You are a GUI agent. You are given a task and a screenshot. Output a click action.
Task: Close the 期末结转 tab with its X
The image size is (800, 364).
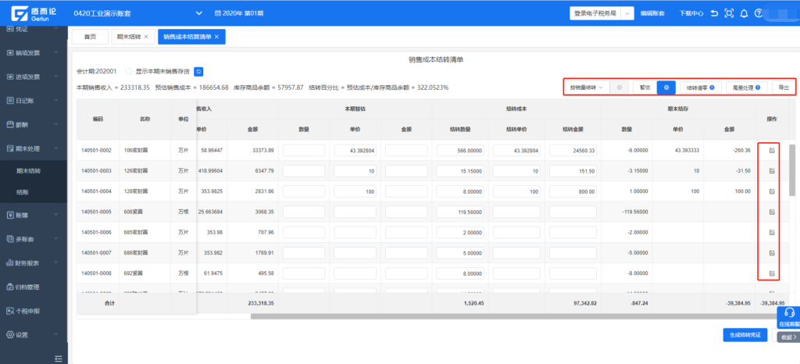tap(146, 37)
